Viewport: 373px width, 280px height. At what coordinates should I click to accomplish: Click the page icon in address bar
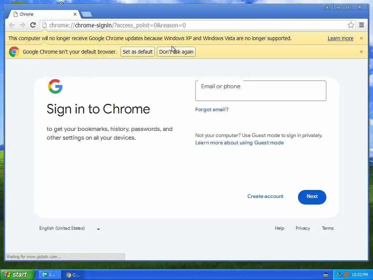pyautogui.click(x=44, y=25)
